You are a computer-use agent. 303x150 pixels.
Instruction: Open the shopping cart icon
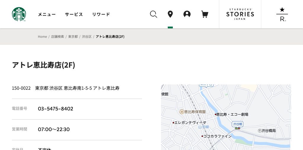(x=205, y=14)
